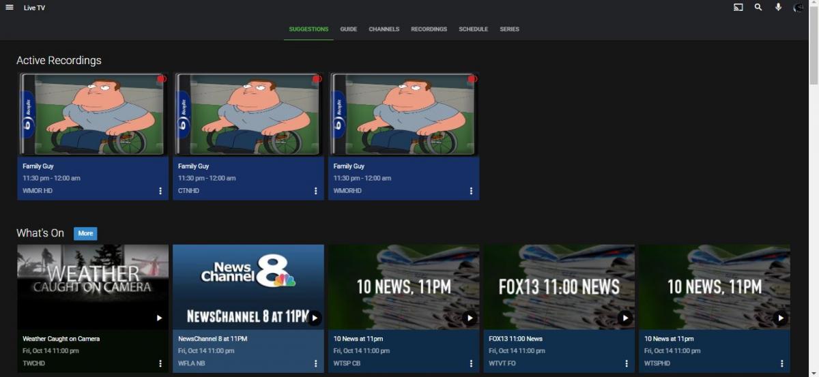Click the TWCHD channel label
The image size is (819, 377).
point(34,363)
